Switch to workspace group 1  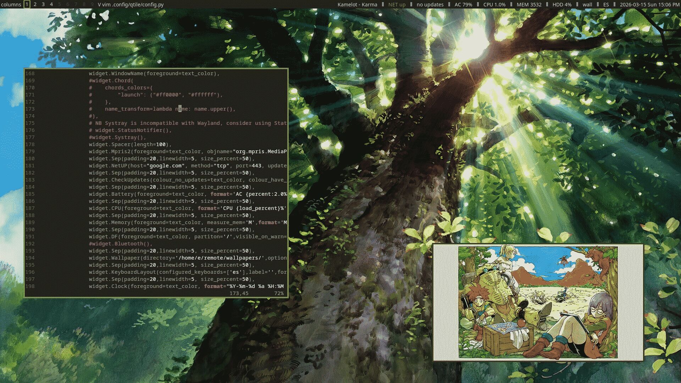point(27,5)
